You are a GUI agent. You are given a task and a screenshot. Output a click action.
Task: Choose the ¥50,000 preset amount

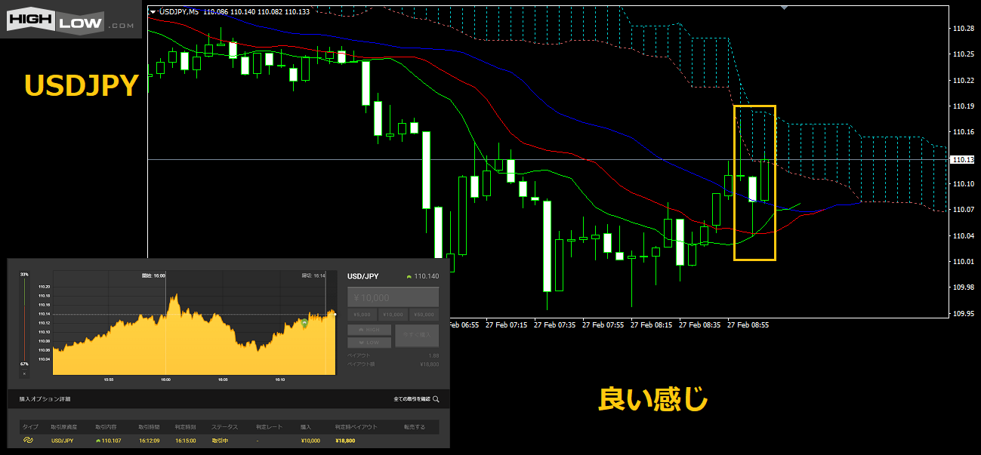pyautogui.click(x=424, y=314)
